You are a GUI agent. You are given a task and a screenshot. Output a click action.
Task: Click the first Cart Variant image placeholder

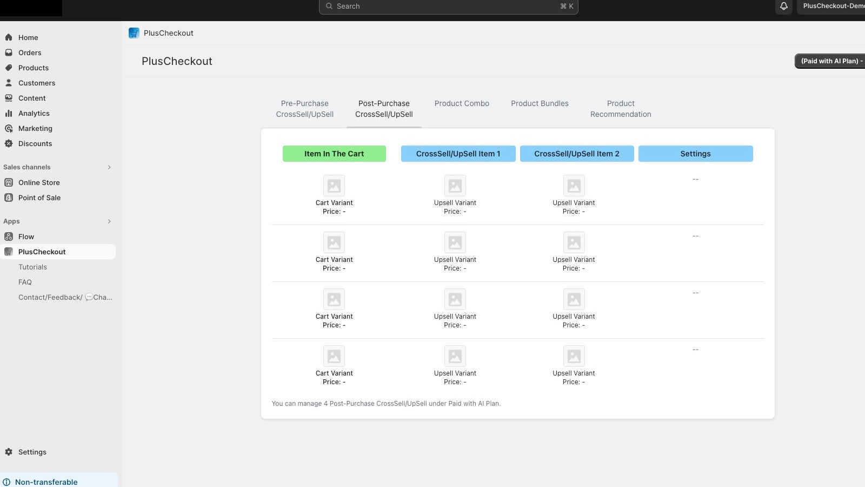coord(334,185)
